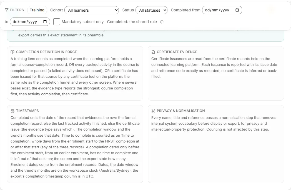Open the calendar picker in Completed from field
This screenshot has width=291, height=190.
237,10
